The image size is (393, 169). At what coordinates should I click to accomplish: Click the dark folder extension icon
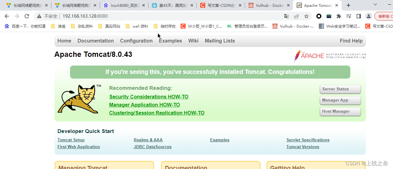click(x=329, y=16)
